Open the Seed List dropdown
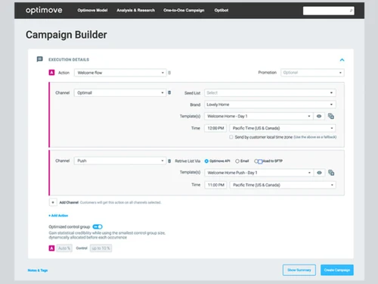The width and height of the screenshot is (378, 284). coord(270,92)
